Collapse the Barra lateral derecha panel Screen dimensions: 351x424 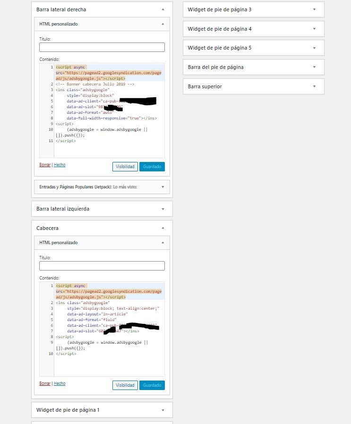(x=163, y=9)
